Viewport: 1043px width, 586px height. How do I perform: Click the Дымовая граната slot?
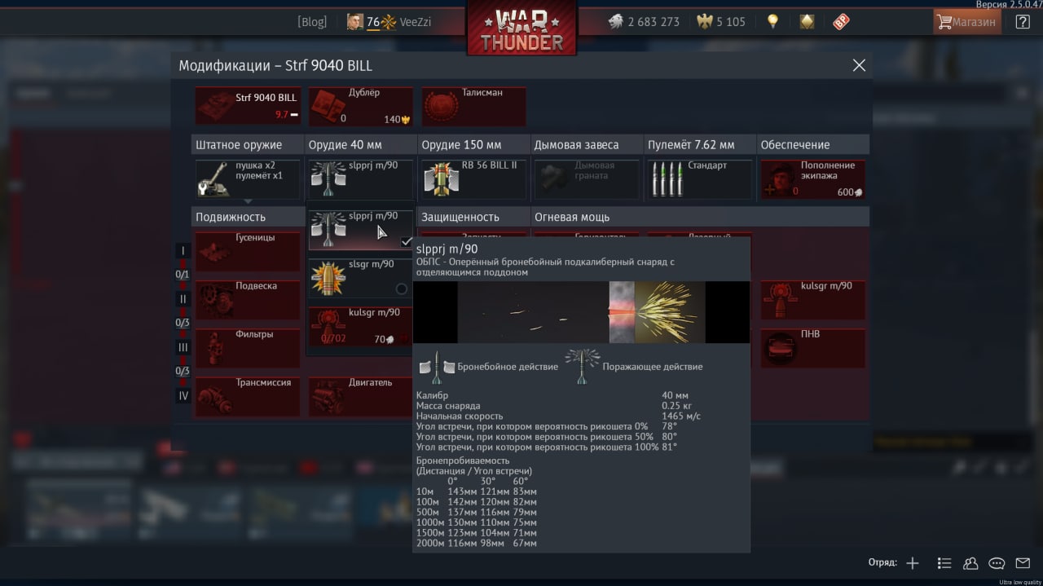(x=587, y=179)
